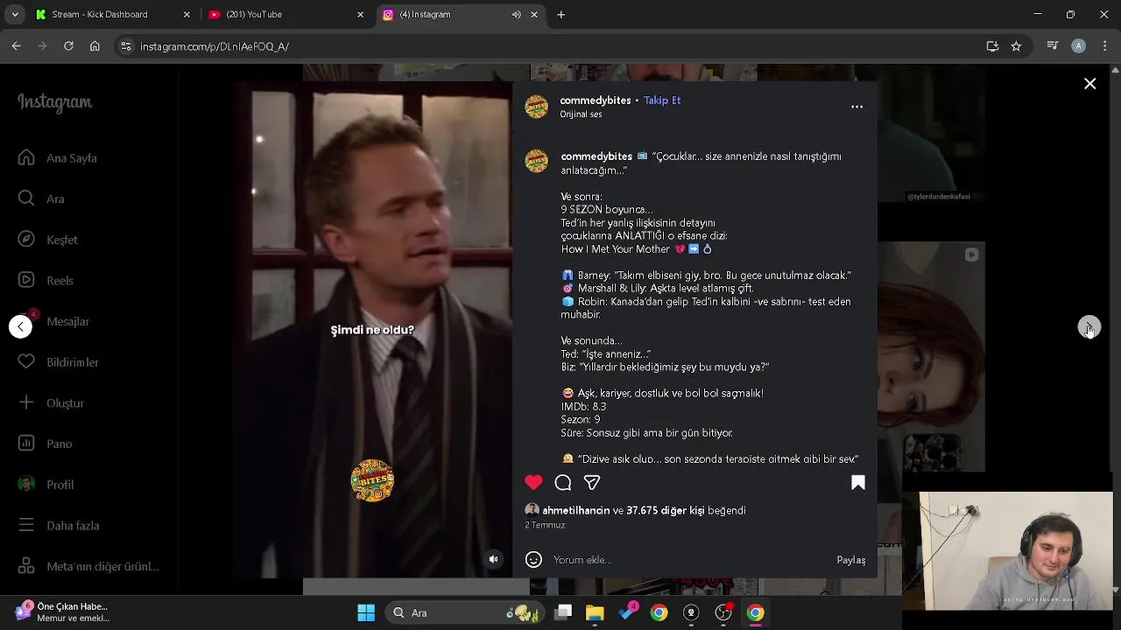Open tab search dropdown arrow

(x=14, y=14)
